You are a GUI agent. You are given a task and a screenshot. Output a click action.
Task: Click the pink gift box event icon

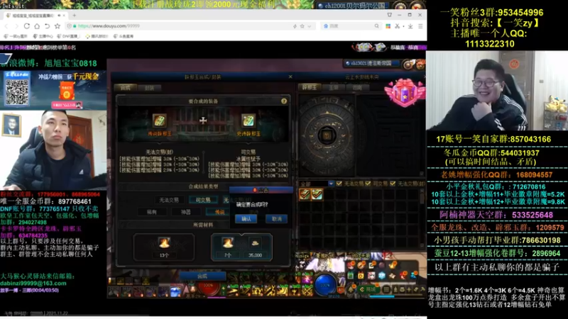(405, 92)
